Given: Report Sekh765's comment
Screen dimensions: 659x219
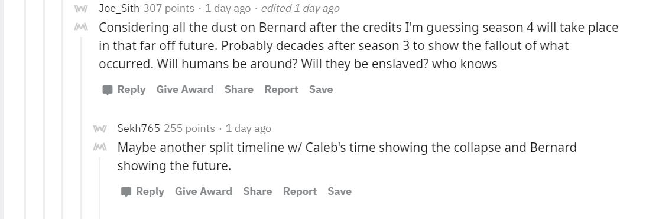Looking at the screenshot, I should pyautogui.click(x=300, y=191).
